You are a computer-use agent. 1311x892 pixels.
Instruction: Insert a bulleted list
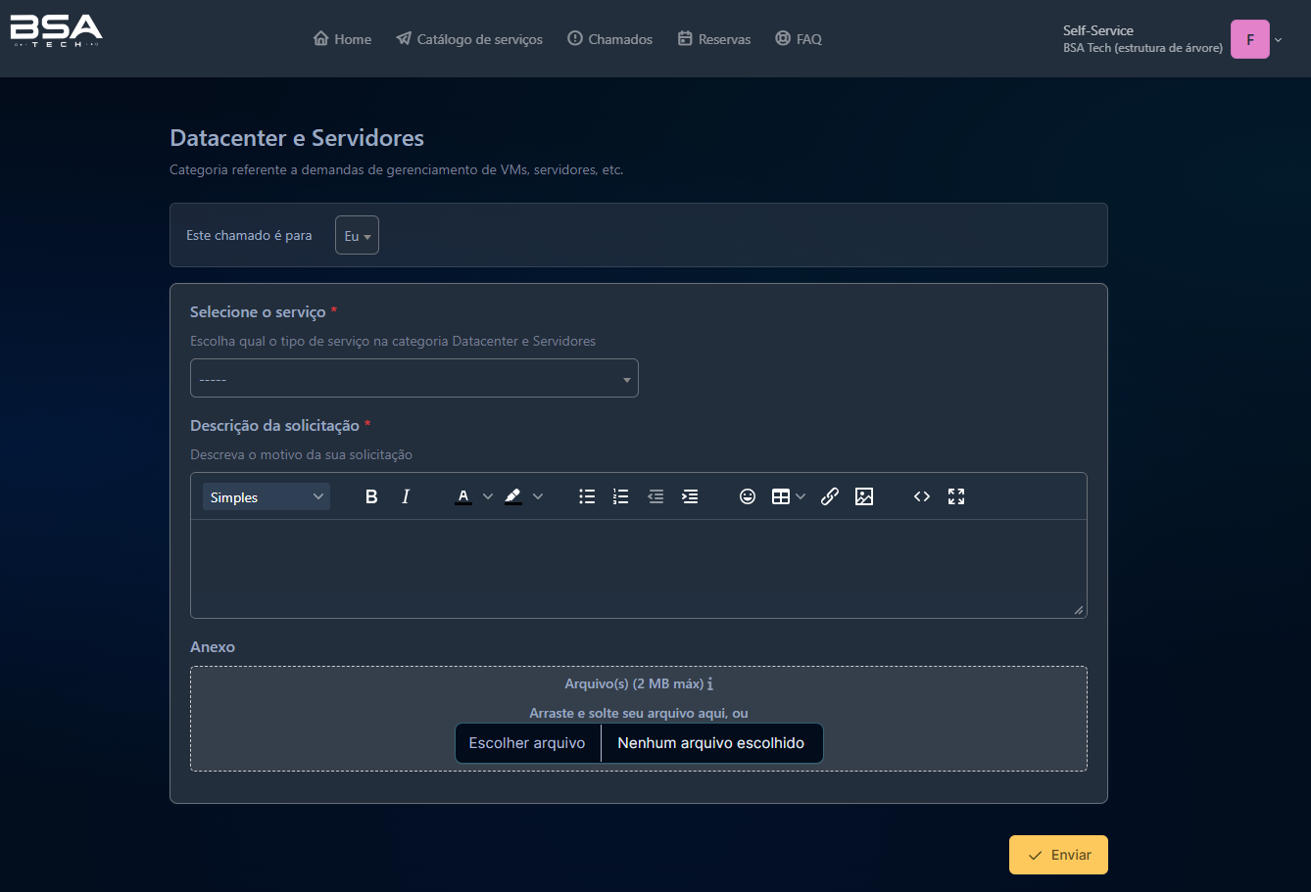[587, 497]
